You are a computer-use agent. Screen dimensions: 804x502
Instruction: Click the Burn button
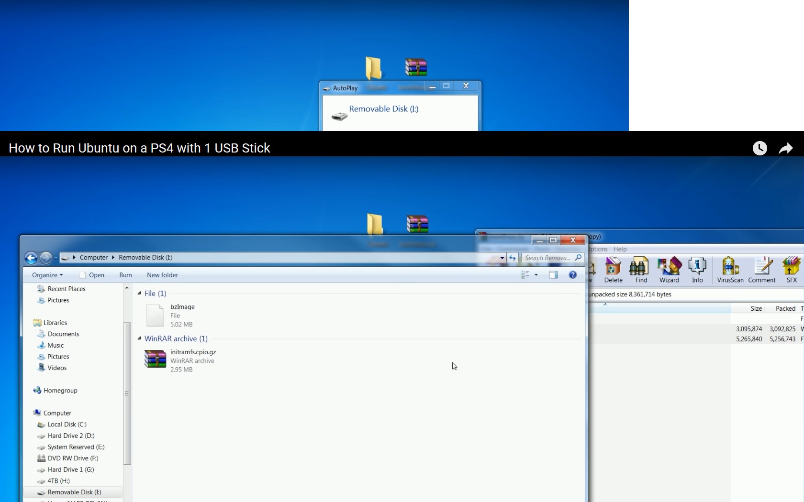(x=125, y=275)
